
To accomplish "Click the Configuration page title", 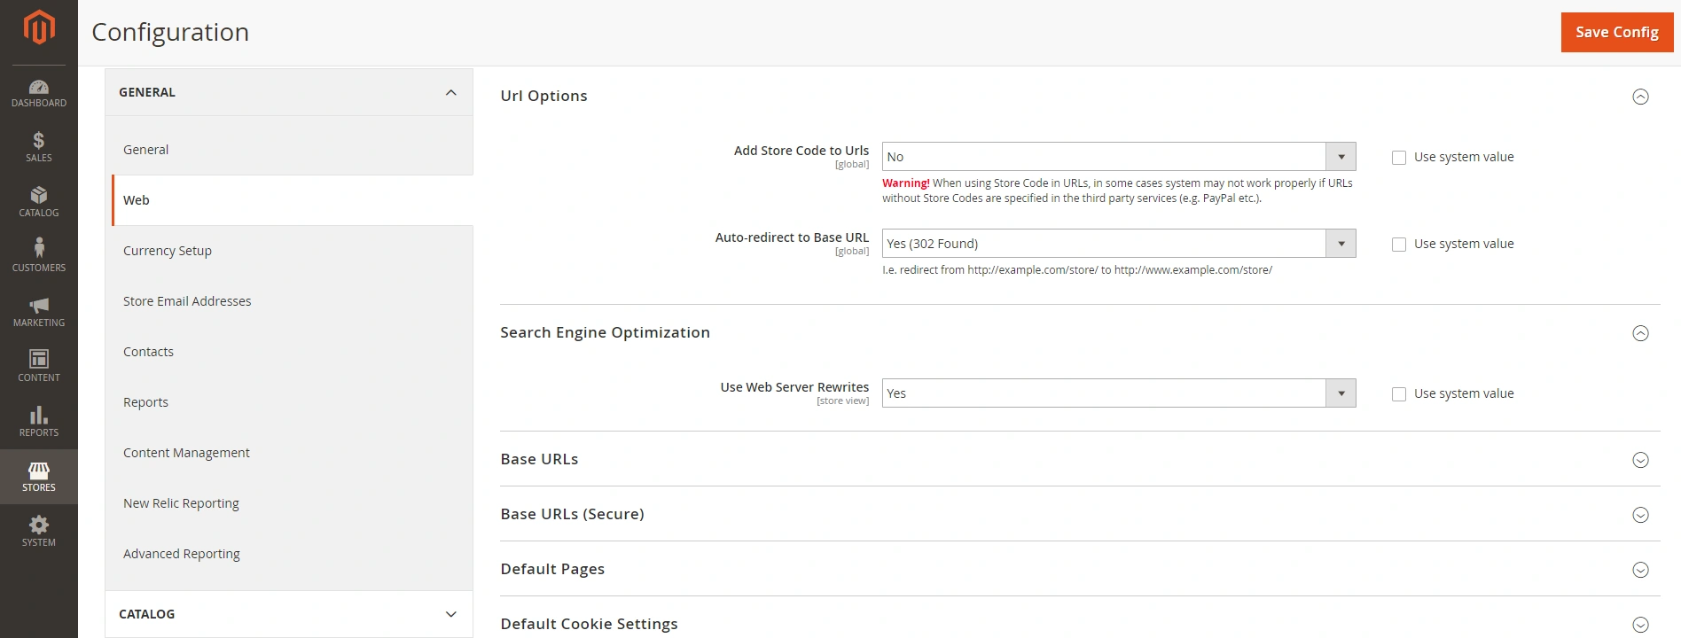I will click(x=170, y=32).
